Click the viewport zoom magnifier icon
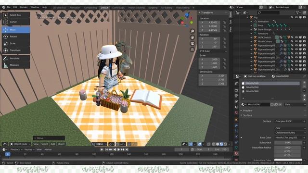Screen dimensions: 308x173 point(192,31)
